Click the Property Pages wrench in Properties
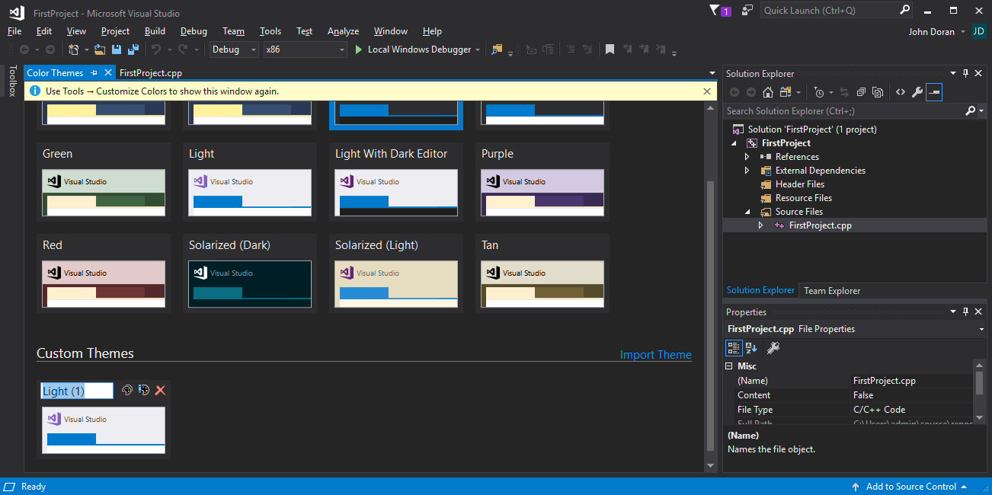Image resolution: width=992 pixels, height=495 pixels. (x=773, y=348)
